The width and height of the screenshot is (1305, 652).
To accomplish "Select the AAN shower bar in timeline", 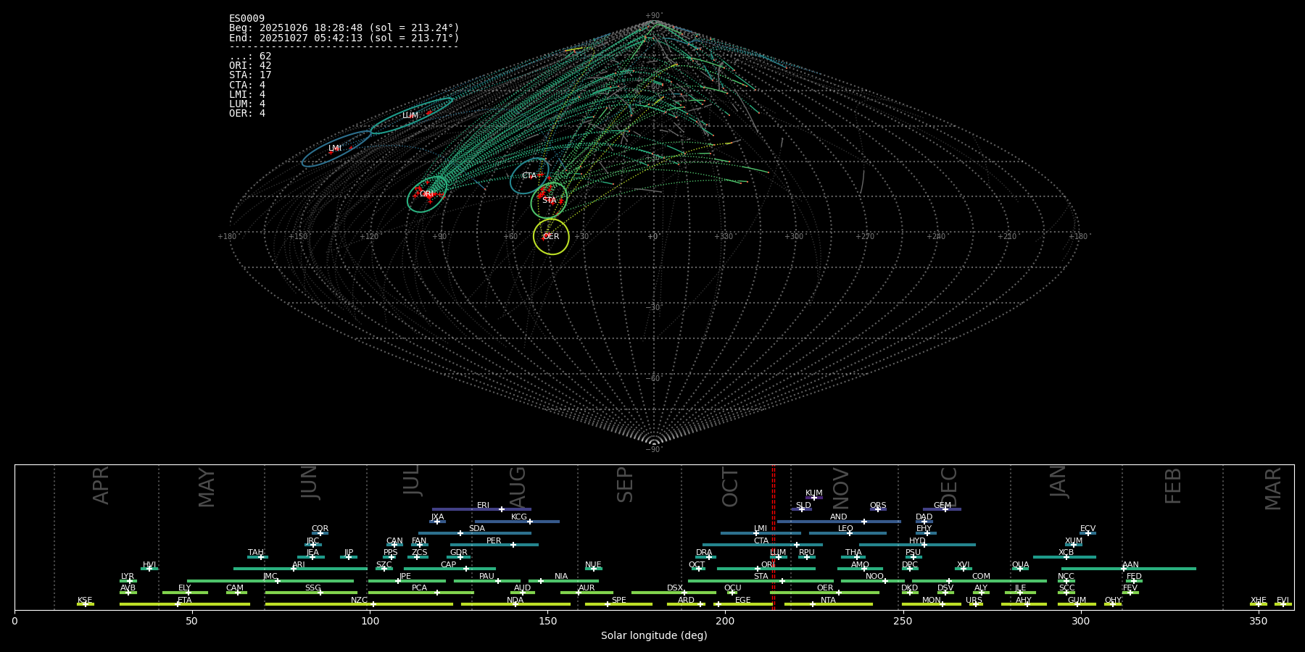I will coord(1129,569).
